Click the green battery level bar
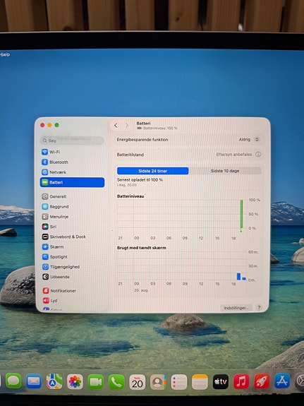 pyautogui.click(x=242, y=214)
